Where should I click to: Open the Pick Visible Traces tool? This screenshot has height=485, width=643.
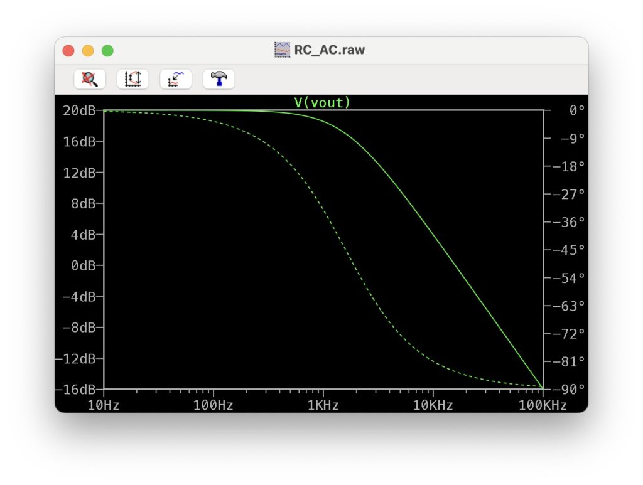[176, 79]
